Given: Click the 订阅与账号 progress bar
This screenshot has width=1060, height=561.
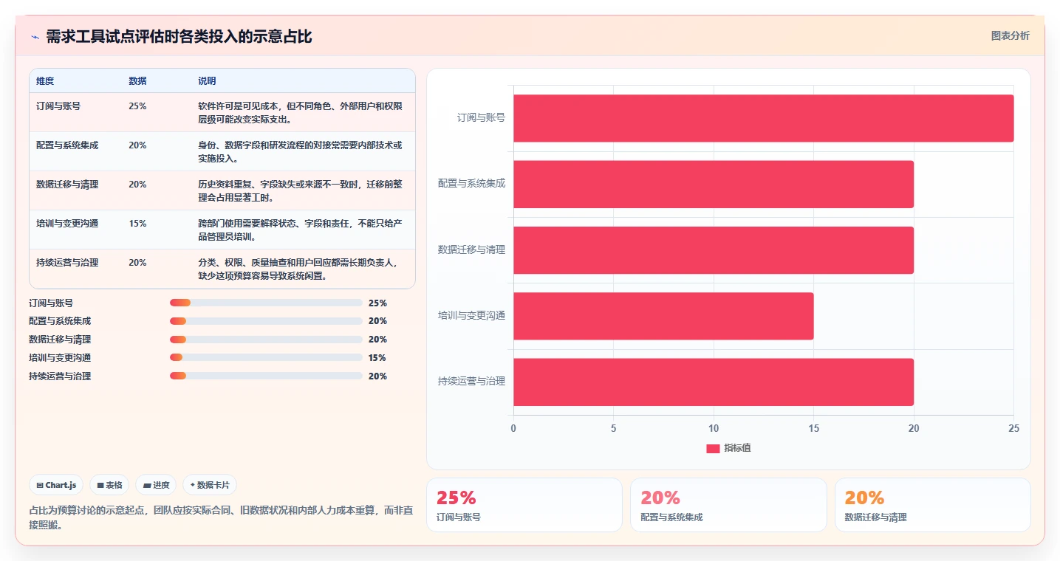Looking at the screenshot, I should point(266,303).
